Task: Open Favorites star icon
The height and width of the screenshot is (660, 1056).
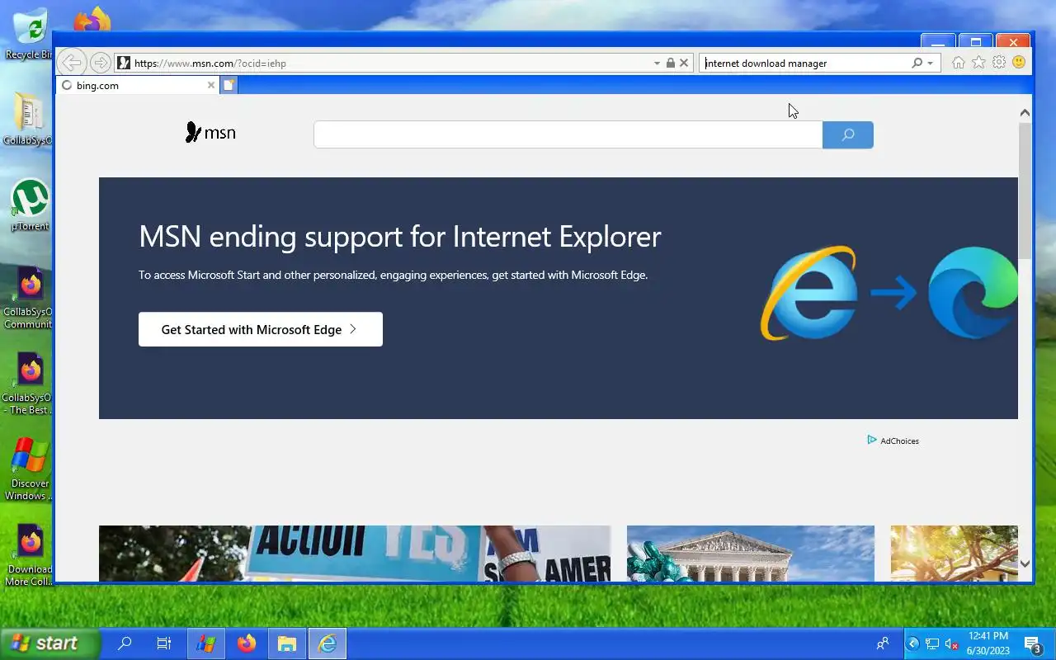Action: 978,63
